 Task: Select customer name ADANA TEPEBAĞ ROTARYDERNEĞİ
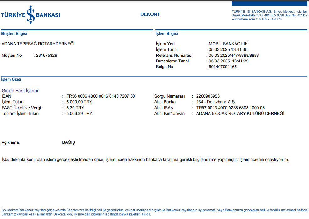38,44
